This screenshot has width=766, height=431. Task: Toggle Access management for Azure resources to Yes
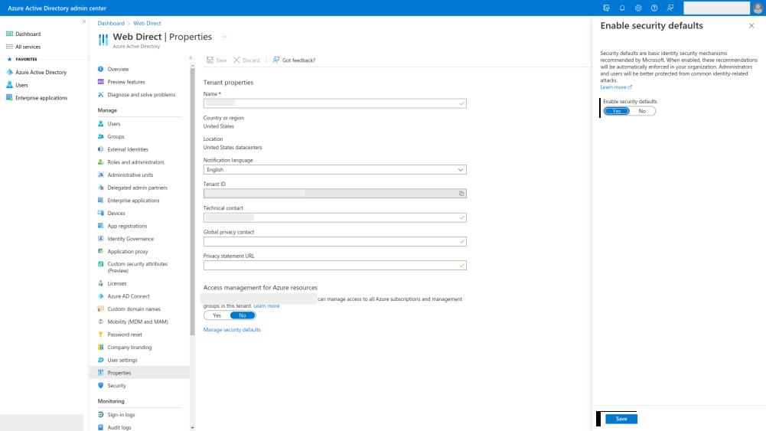coord(217,315)
